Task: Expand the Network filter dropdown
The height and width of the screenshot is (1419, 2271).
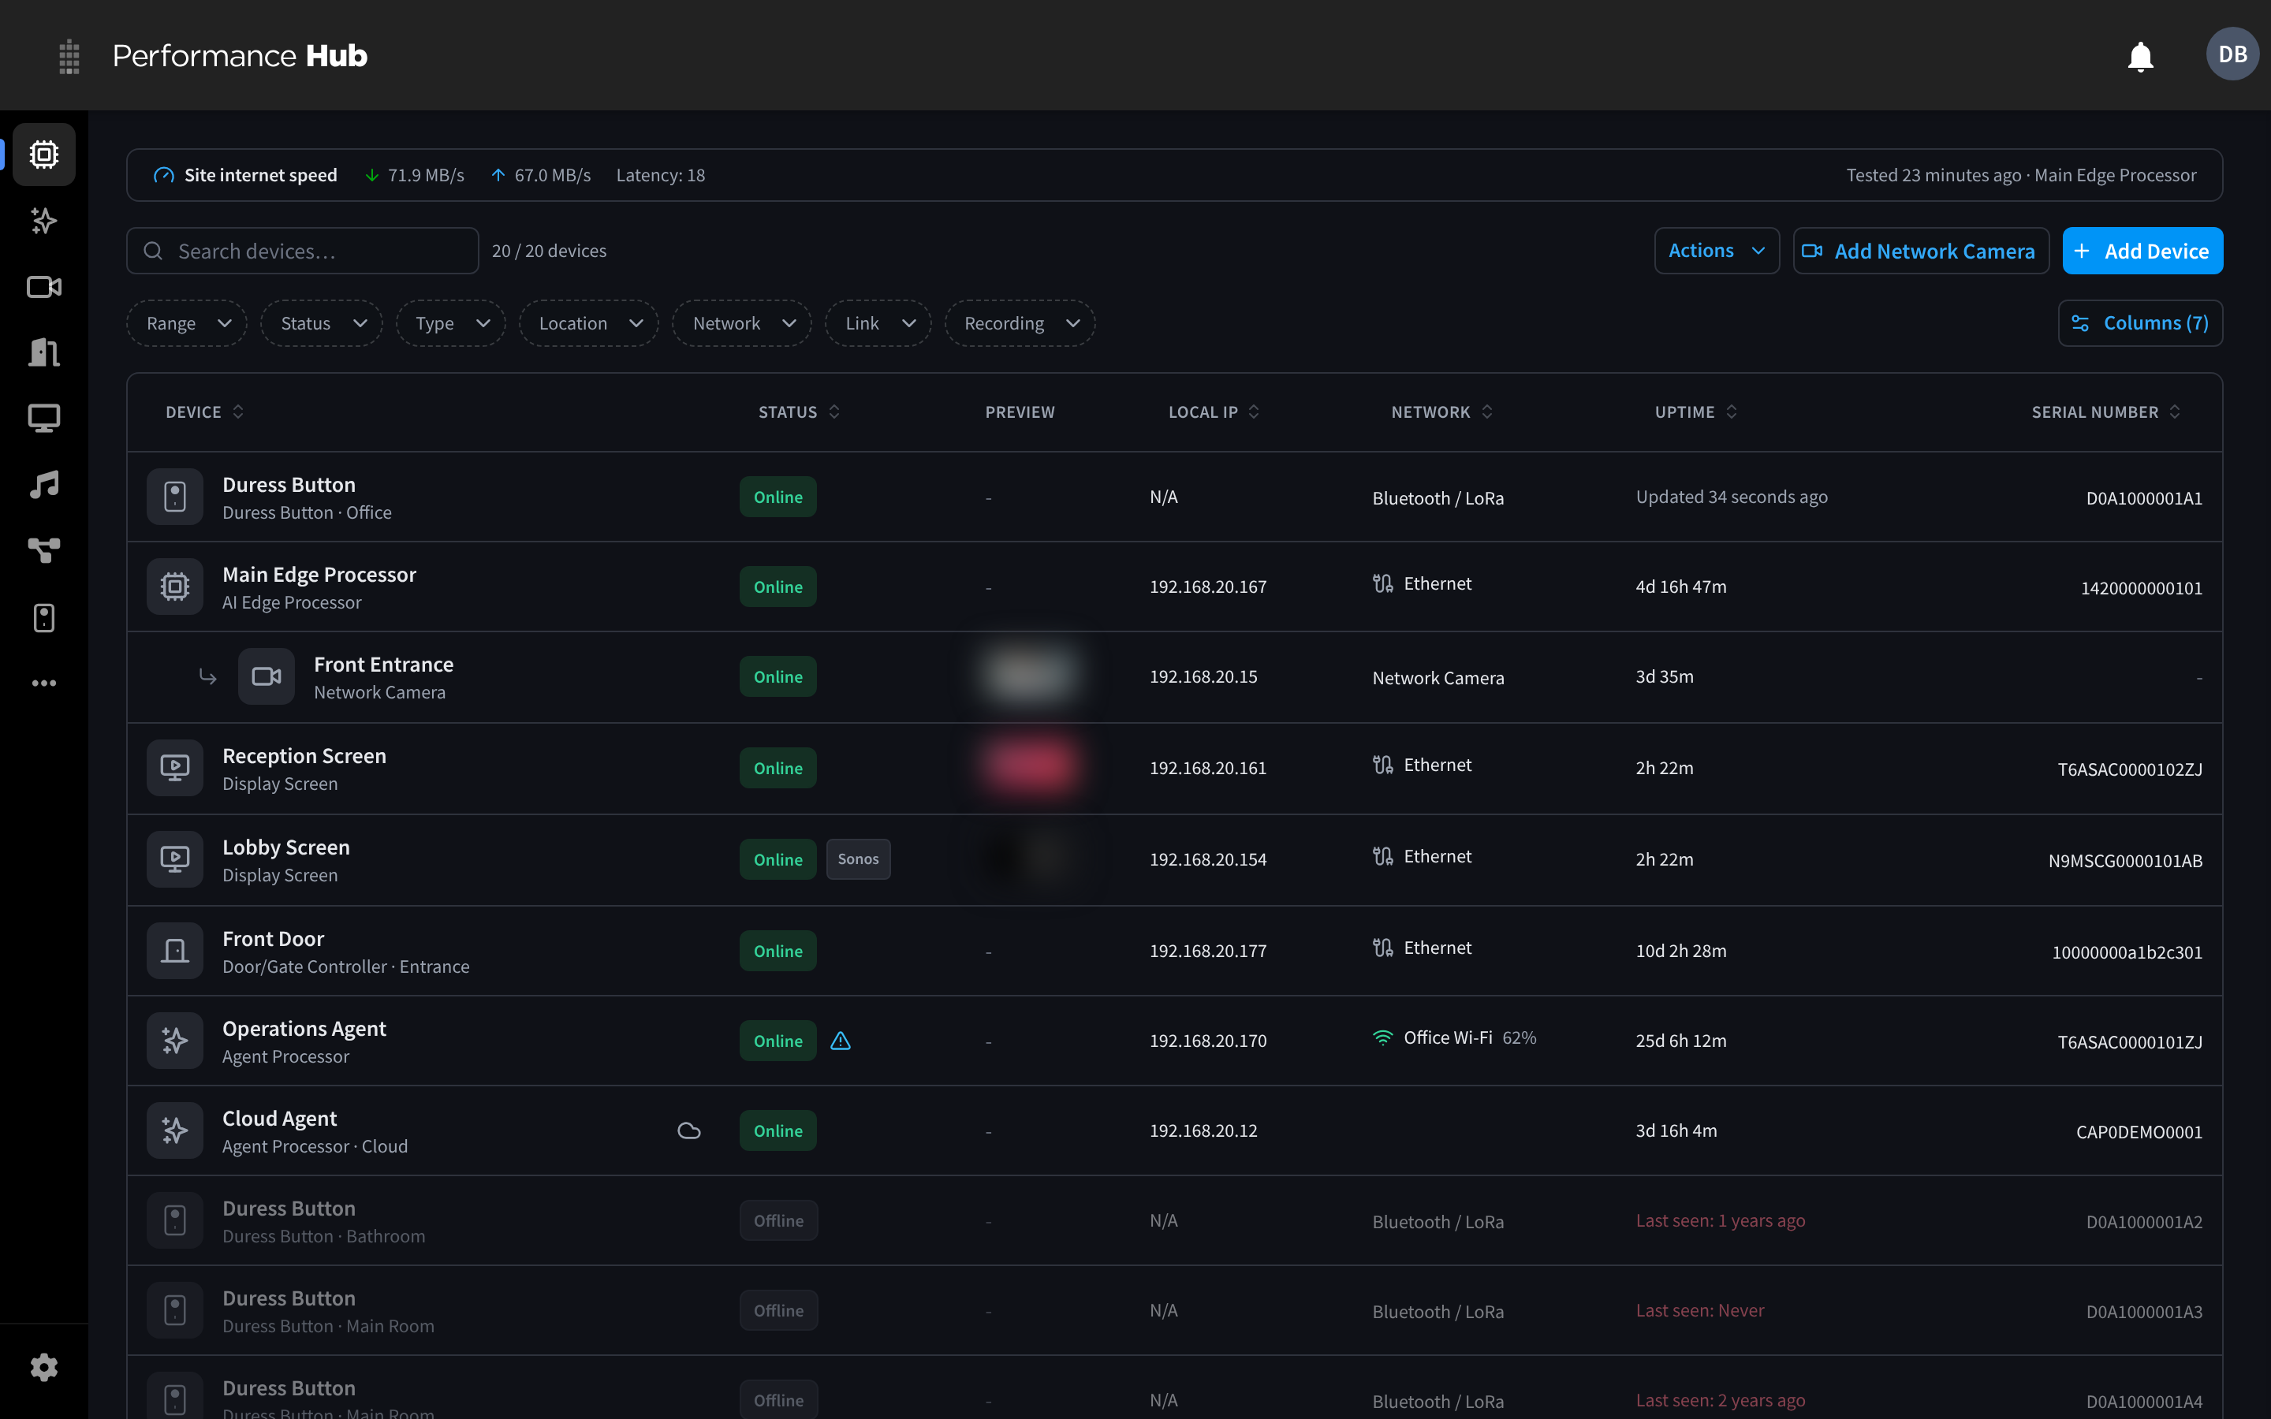Action: [x=742, y=323]
